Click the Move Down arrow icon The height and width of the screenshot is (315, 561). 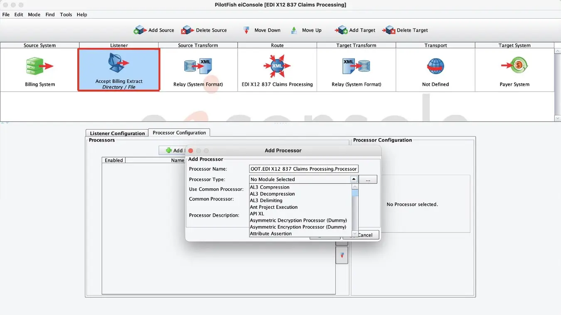point(246,30)
